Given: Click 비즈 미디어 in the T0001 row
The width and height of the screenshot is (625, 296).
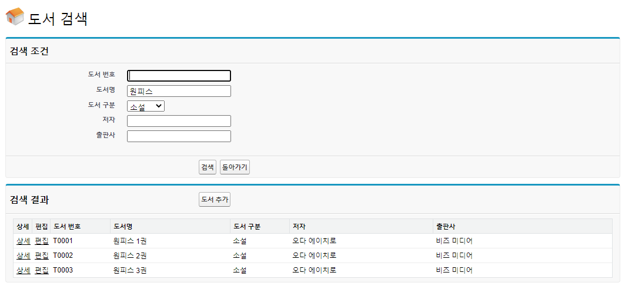Looking at the screenshot, I should (x=454, y=241).
